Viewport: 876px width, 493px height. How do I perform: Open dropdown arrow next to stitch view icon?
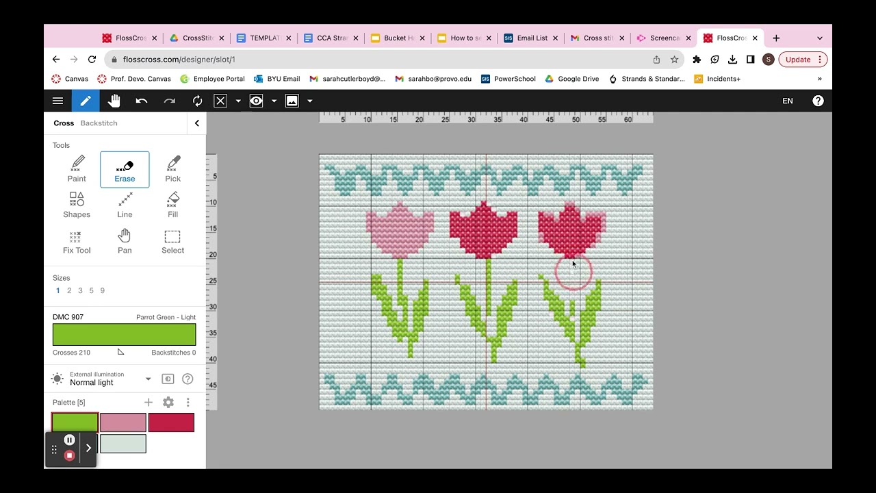click(x=238, y=101)
